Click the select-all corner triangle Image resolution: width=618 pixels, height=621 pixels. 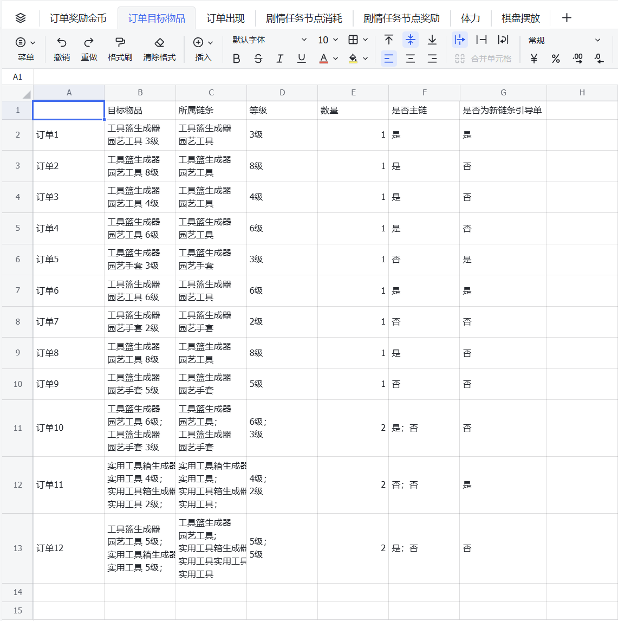[x=26, y=95]
